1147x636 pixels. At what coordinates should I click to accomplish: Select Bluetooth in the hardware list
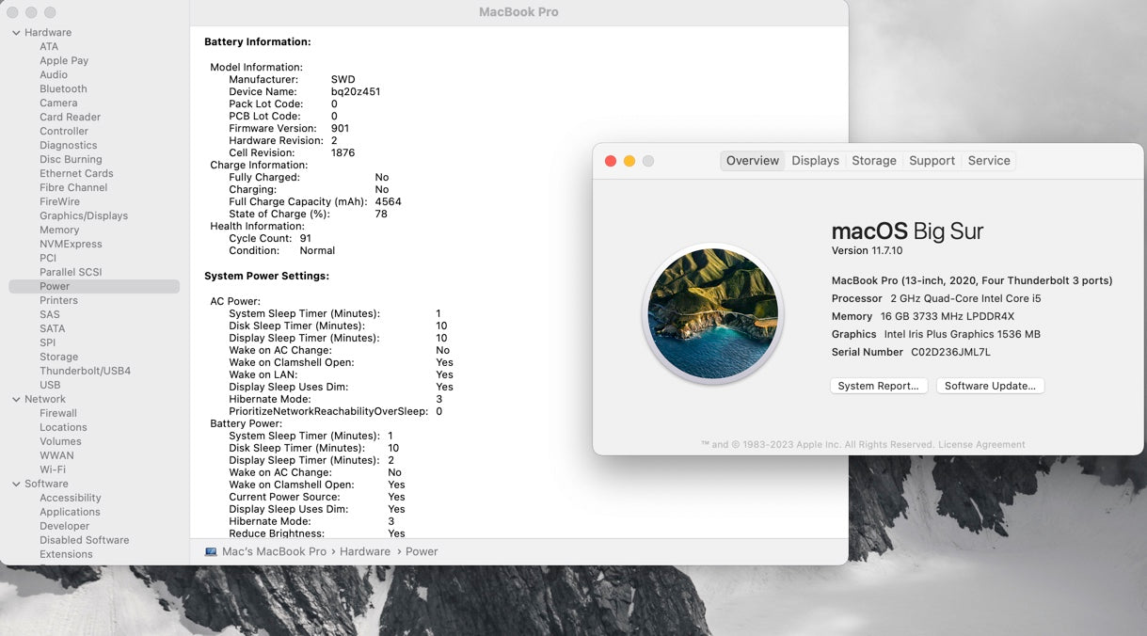point(63,89)
